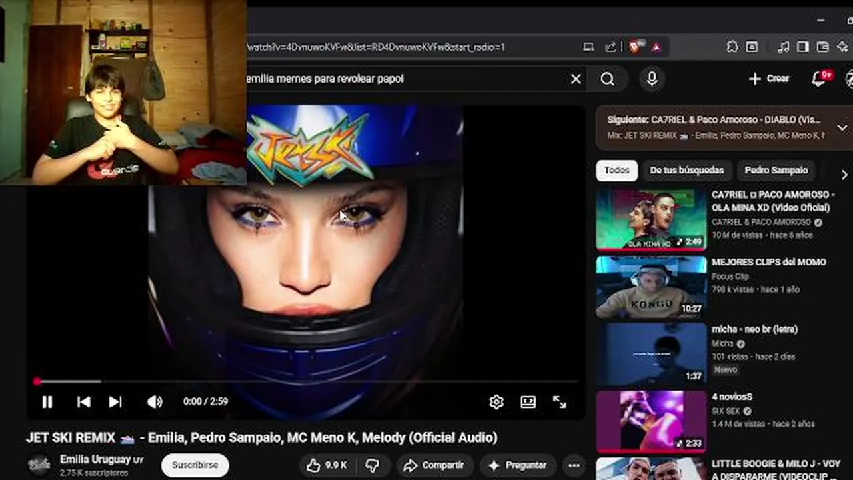The image size is (853, 480).
Task: Subscribe with the Suscribirse button
Action: (195, 465)
